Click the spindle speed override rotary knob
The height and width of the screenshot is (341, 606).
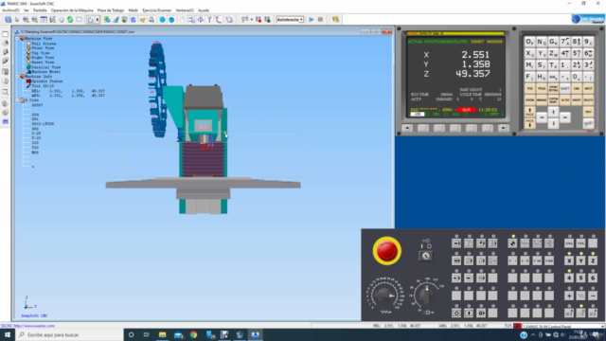click(426, 295)
